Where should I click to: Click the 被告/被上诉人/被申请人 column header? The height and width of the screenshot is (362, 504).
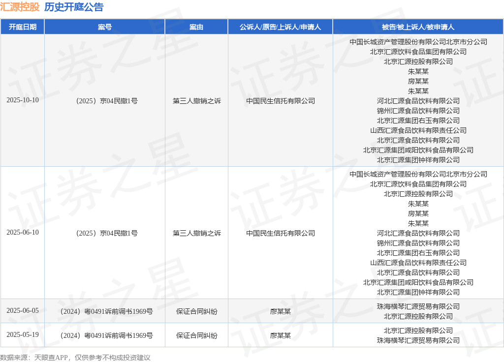pos(418,27)
